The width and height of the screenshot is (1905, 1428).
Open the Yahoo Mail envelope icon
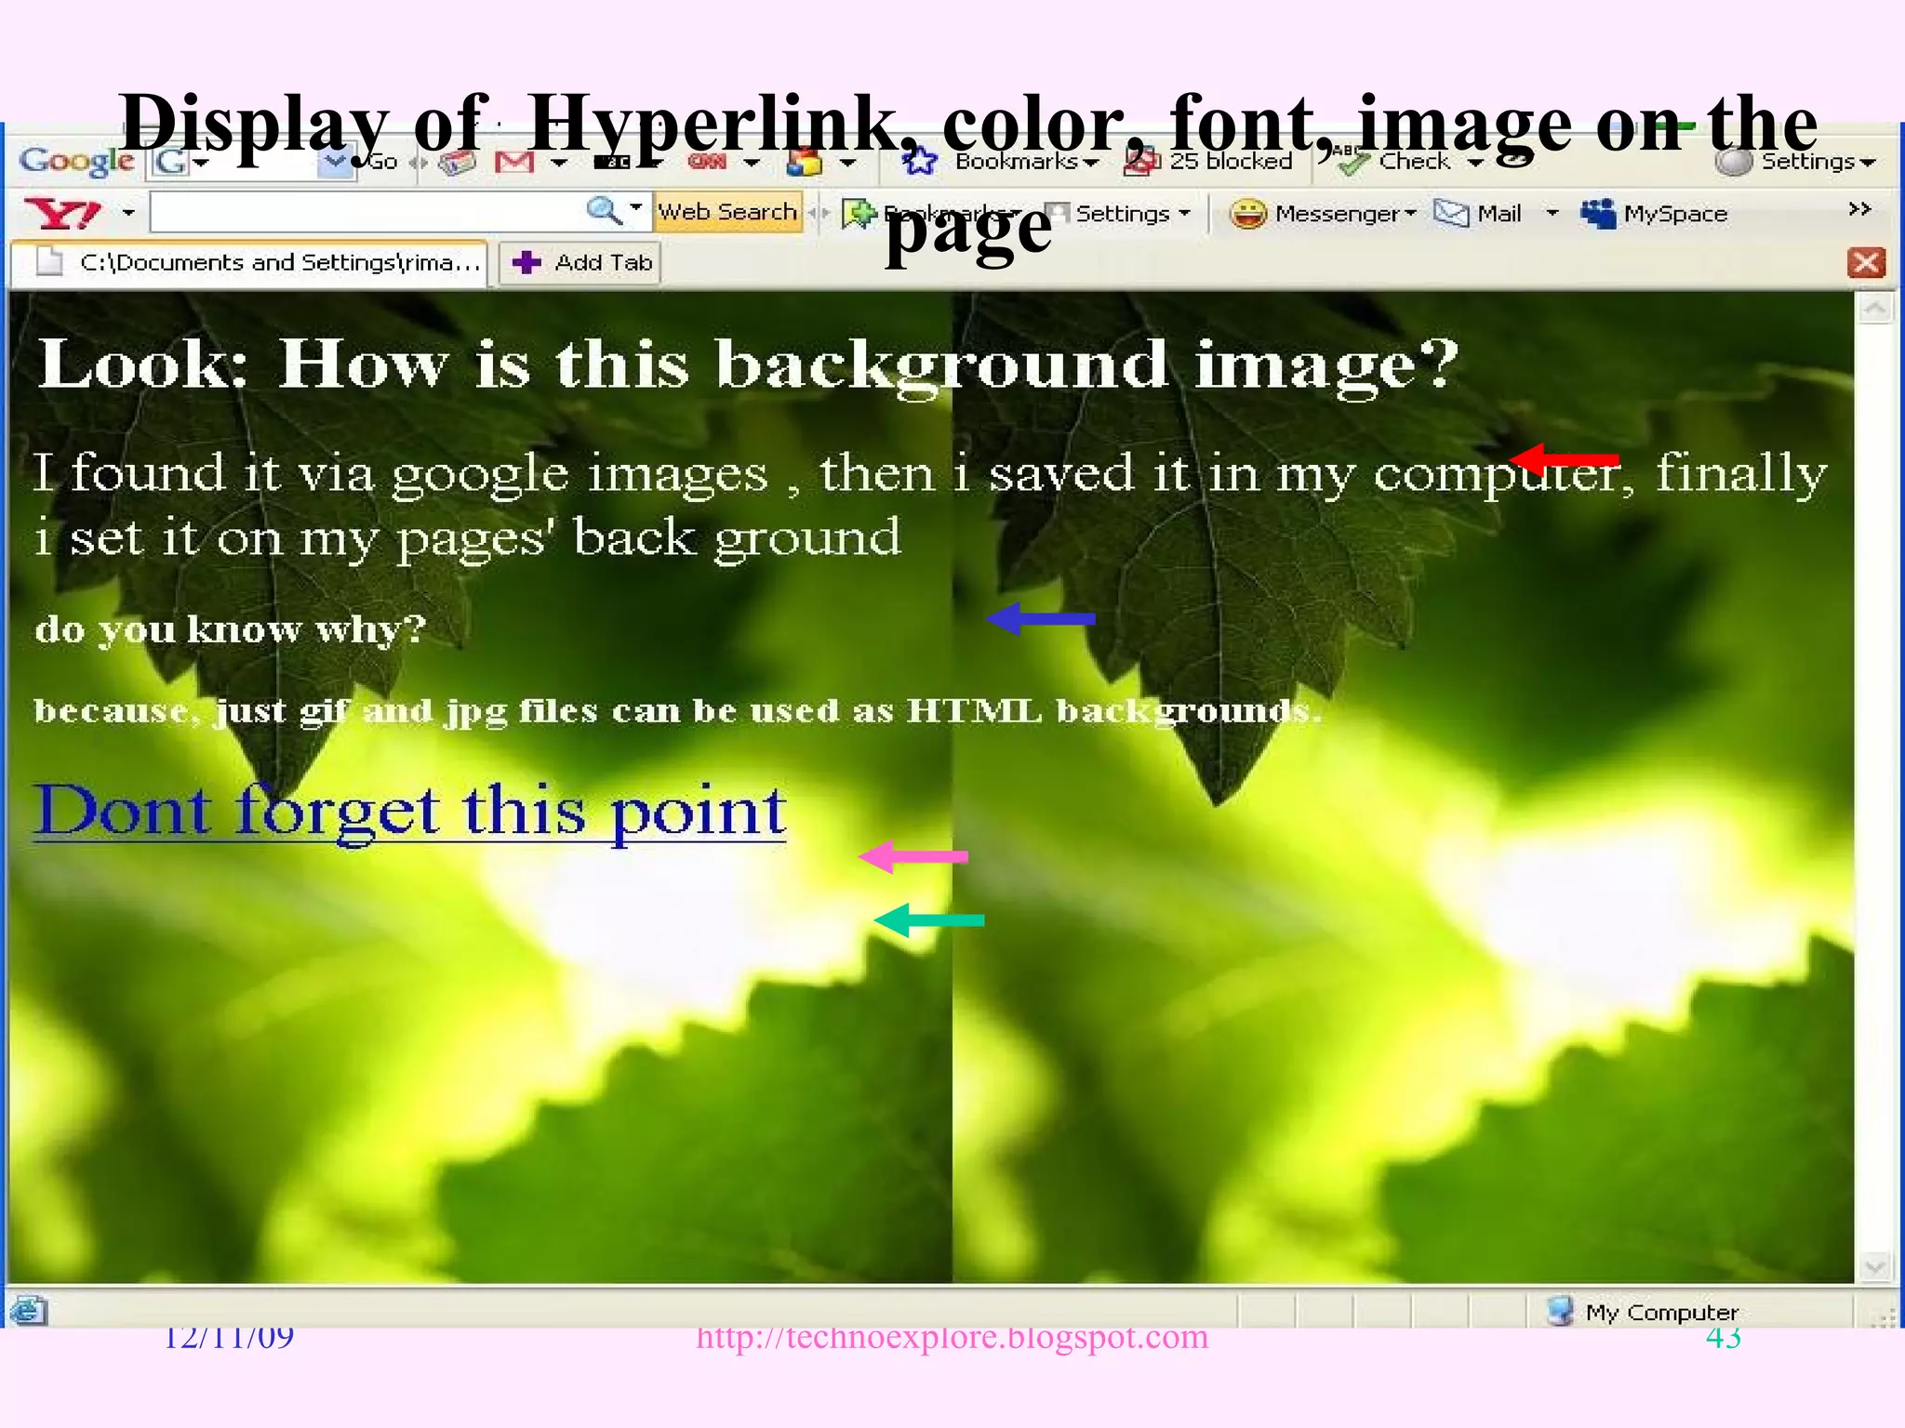coord(1451,214)
